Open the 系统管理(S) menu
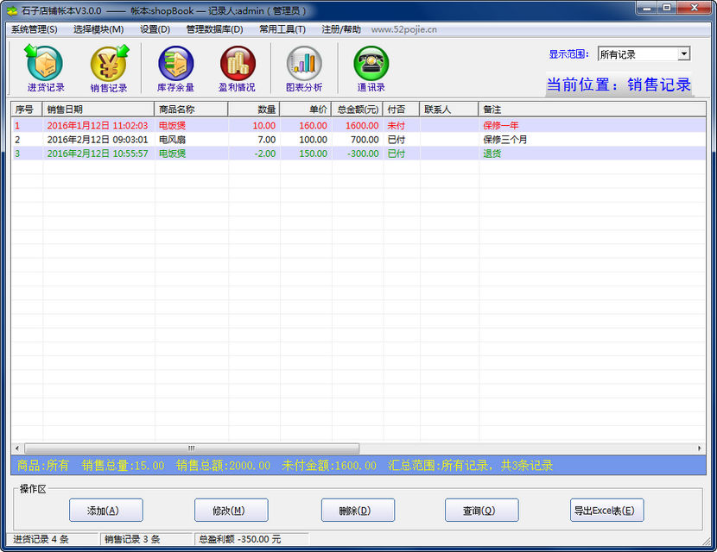The height and width of the screenshot is (552, 717). [35, 29]
